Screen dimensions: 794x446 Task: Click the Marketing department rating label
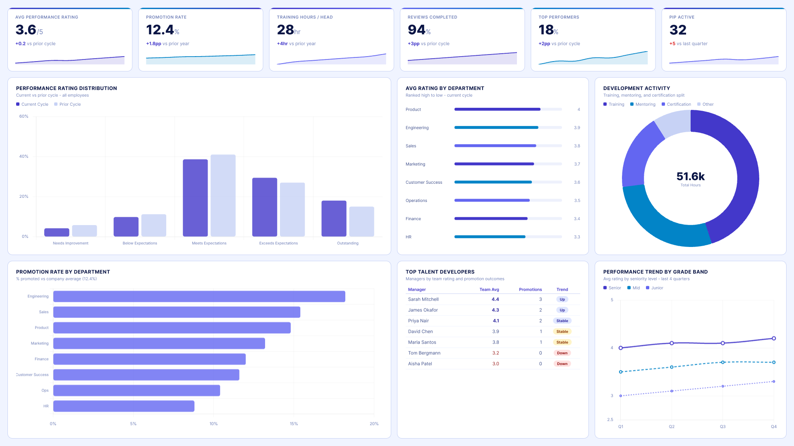point(415,164)
